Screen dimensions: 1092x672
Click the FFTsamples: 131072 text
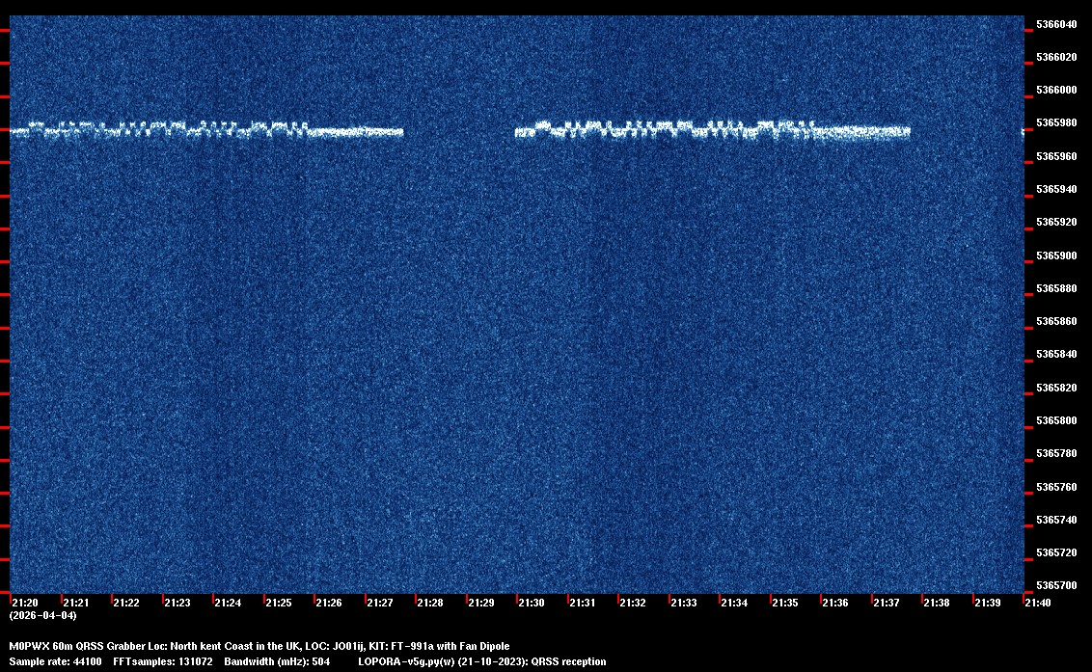pyautogui.click(x=163, y=661)
